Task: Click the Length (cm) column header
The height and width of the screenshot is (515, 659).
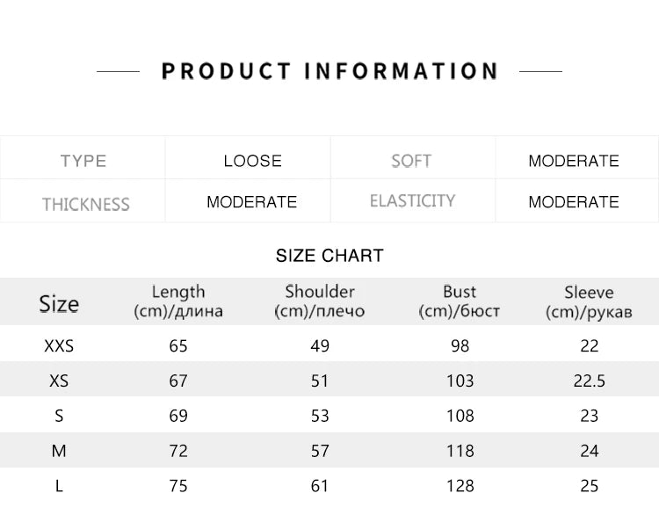Action: point(178,301)
